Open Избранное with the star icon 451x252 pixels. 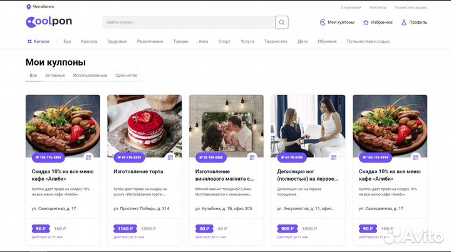click(378, 22)
